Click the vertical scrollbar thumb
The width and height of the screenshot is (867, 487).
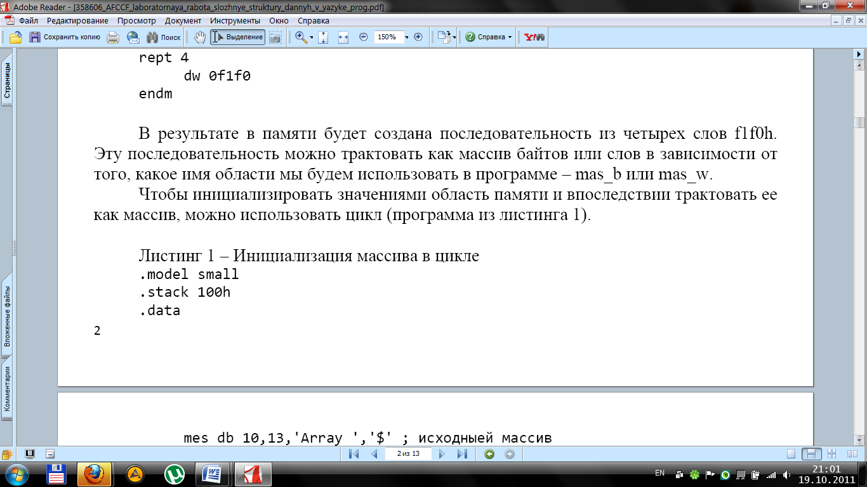[x=859, y=122]
